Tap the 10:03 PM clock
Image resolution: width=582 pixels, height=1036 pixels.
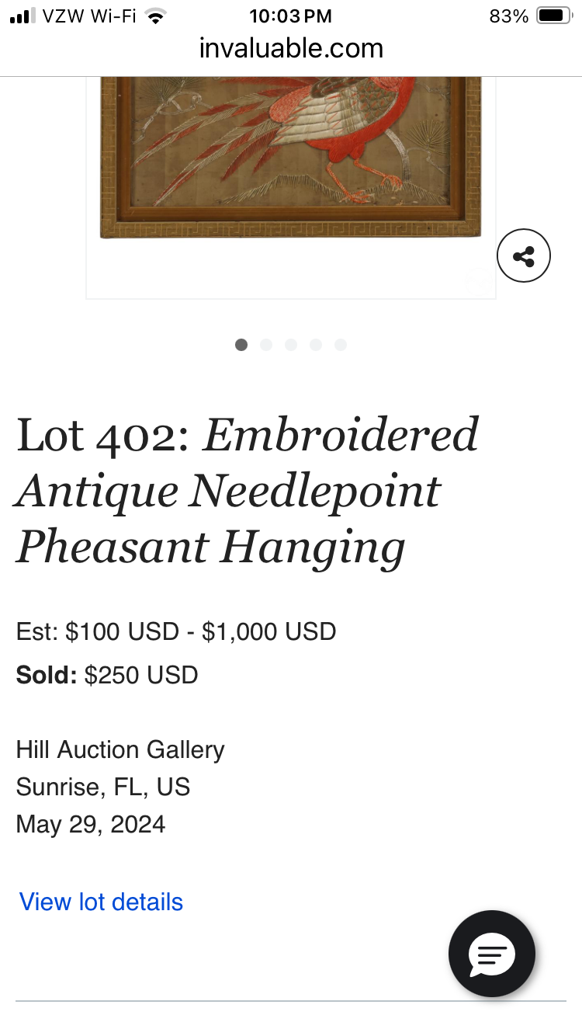[x=290, y=16]
